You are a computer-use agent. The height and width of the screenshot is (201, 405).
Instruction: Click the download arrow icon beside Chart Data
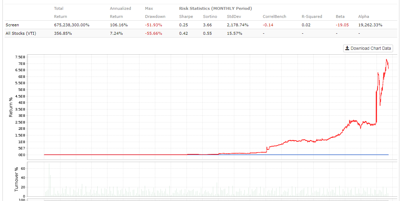(x=347, y=48)
